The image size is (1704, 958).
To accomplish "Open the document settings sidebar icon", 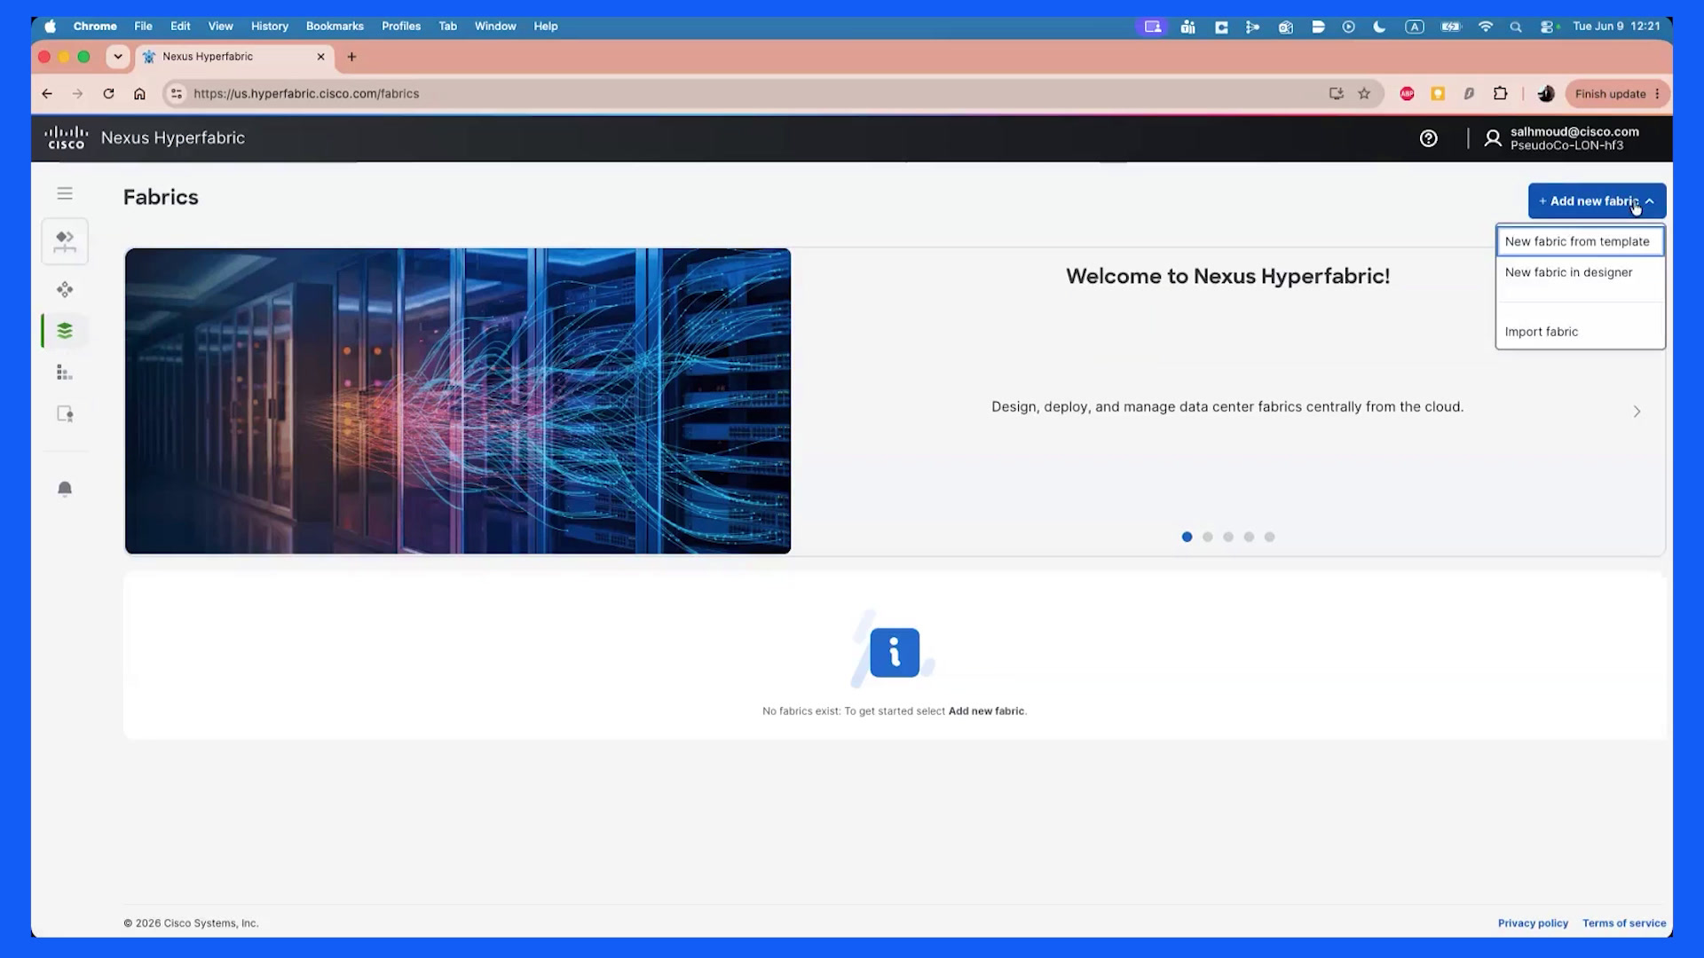I will point(65,414).
